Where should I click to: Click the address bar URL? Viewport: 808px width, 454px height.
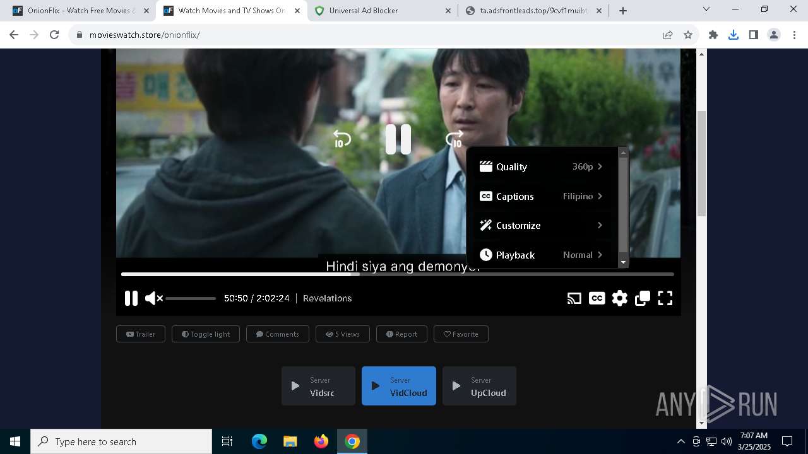point(145,35)
